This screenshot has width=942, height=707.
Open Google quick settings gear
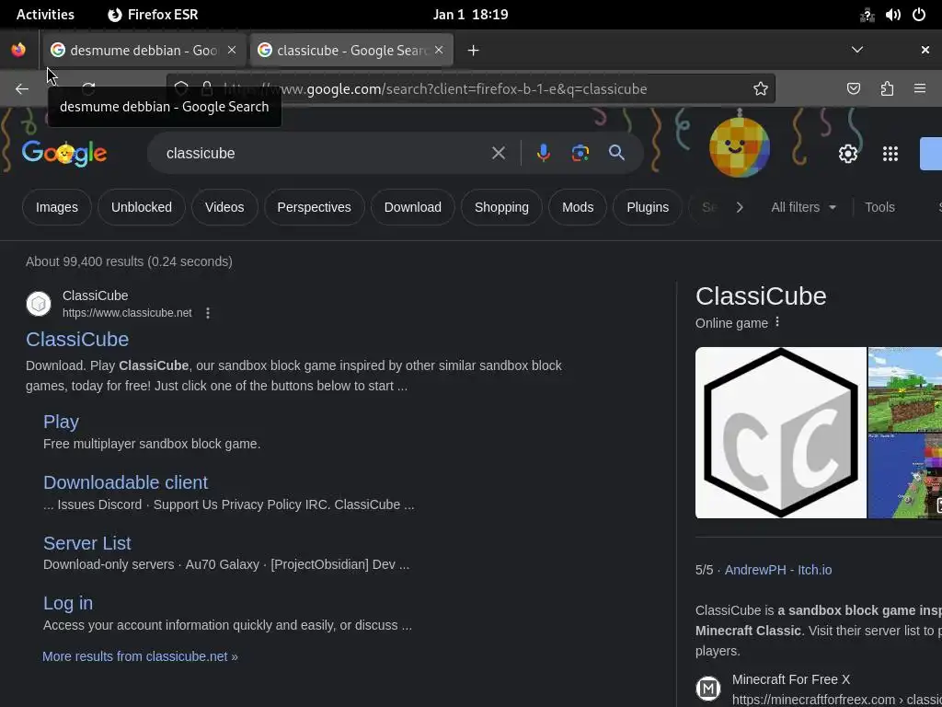pos(847,154)
